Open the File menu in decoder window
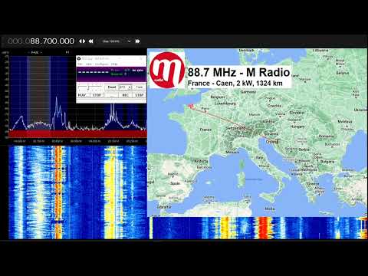368x276 pixels. [x=80, y=64]
